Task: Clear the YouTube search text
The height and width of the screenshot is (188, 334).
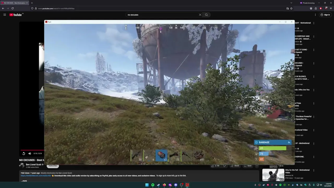Action: 200,15
